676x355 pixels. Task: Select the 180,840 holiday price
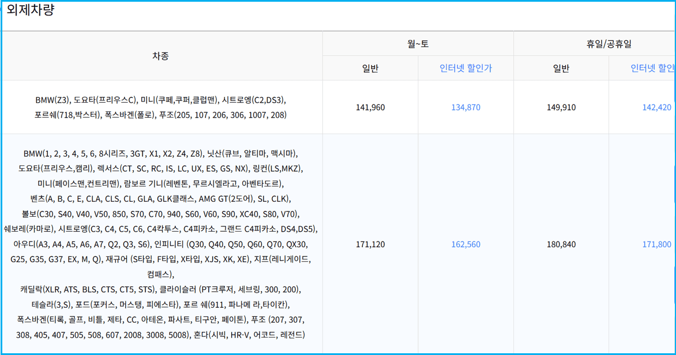pos(561,244)
